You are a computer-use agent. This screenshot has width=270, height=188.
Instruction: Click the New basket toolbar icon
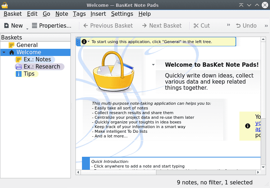[6, 25]
